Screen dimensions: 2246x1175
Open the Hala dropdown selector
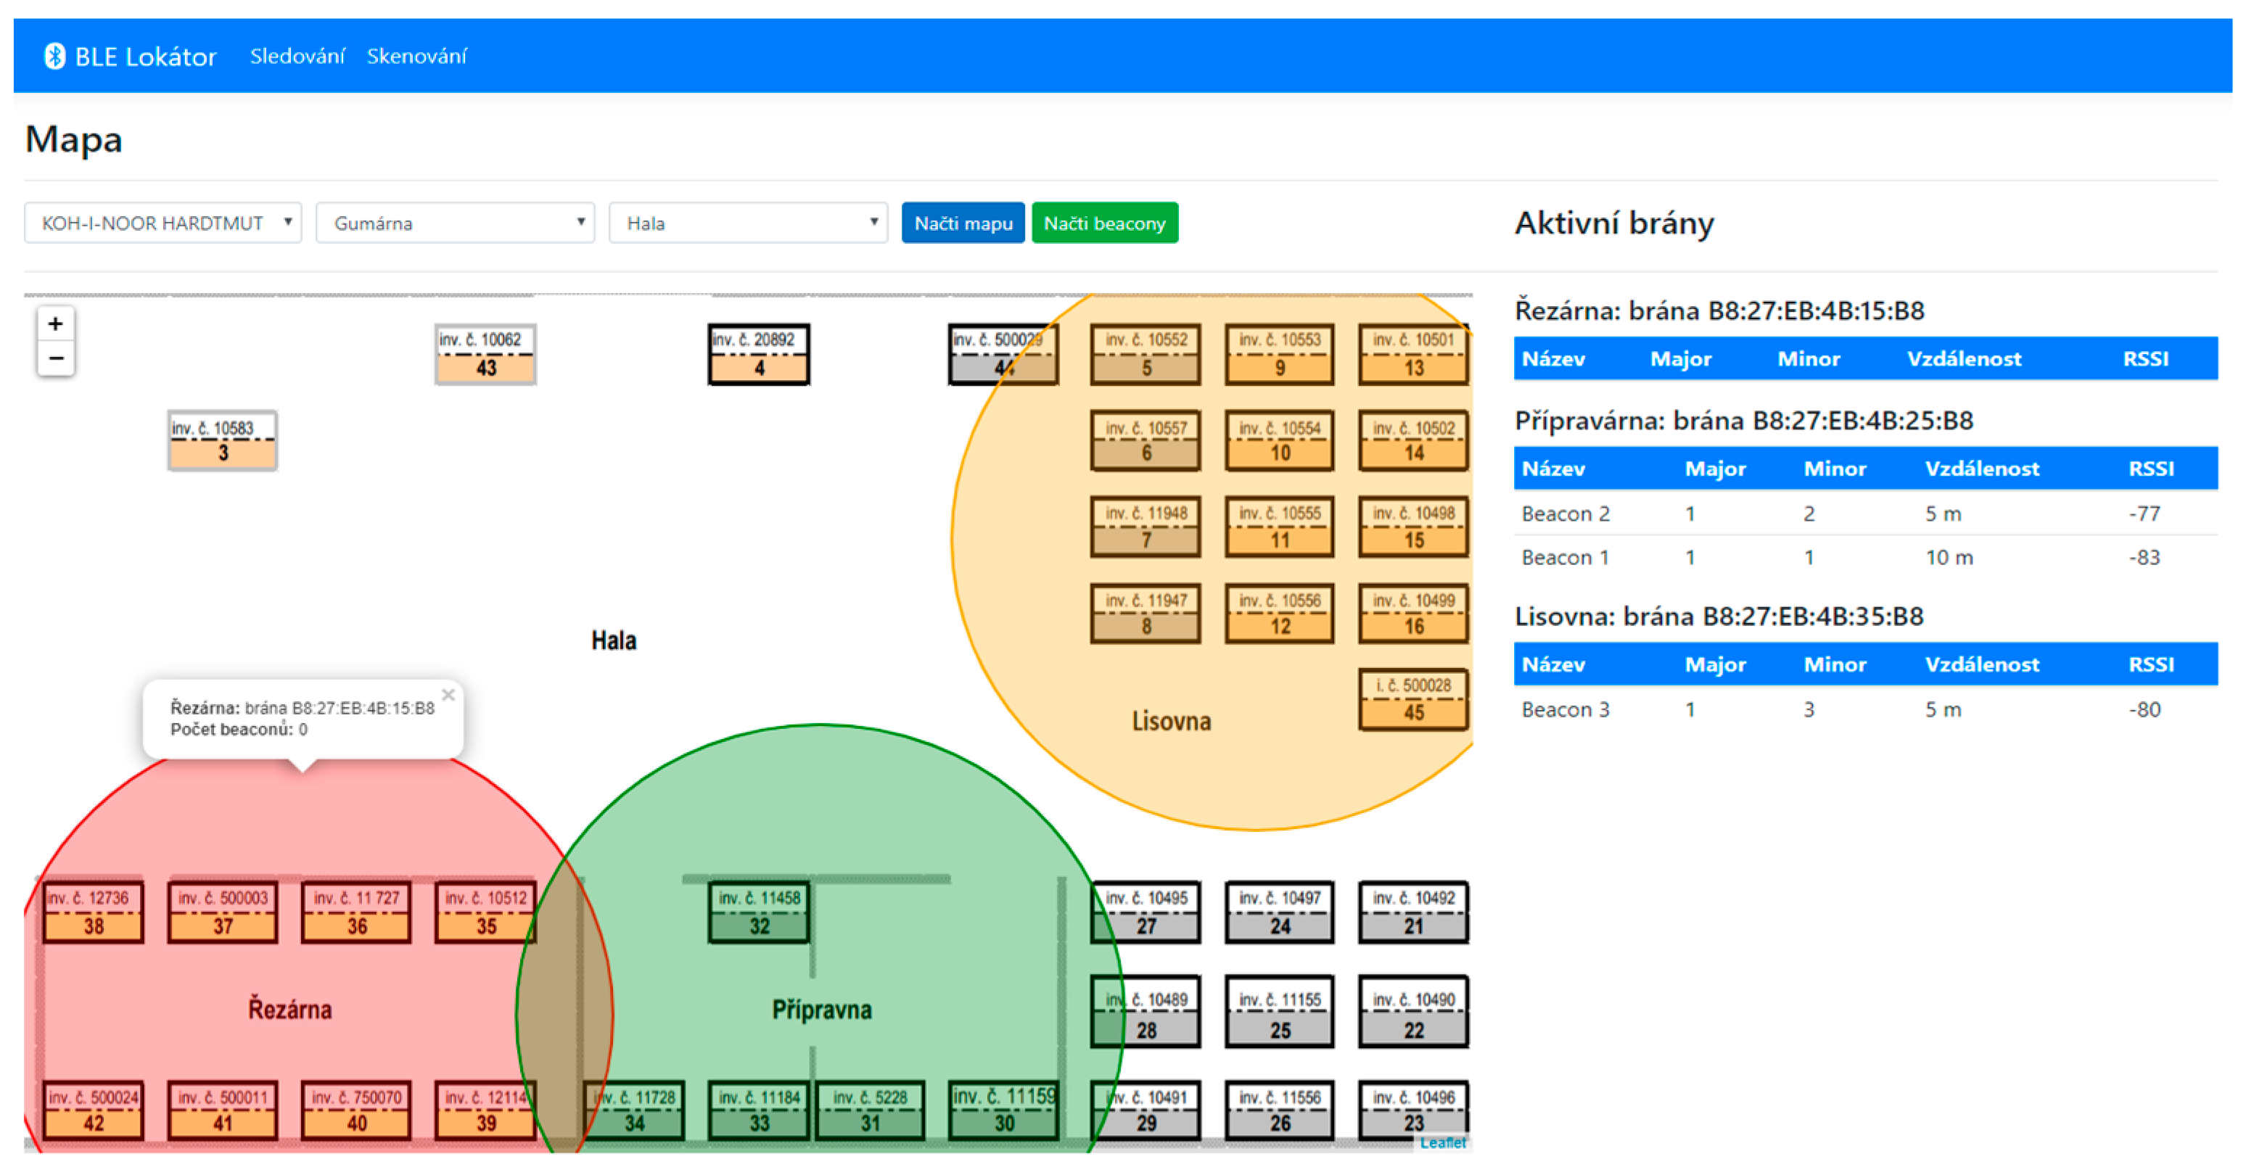coord(748,223)
